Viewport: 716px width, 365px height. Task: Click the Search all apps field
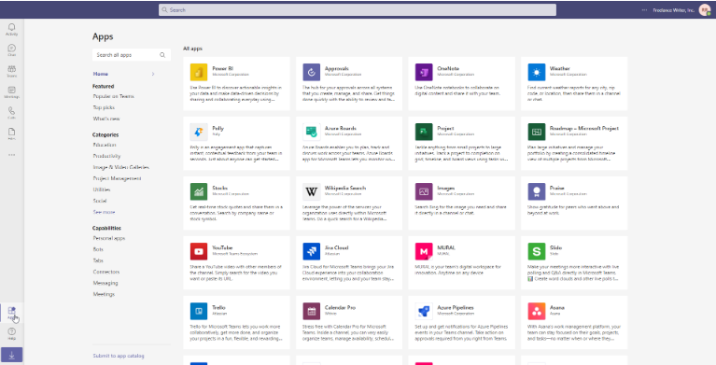click(131, 55)
